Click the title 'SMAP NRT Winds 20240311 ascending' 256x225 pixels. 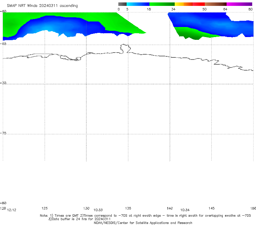[42, 6]
